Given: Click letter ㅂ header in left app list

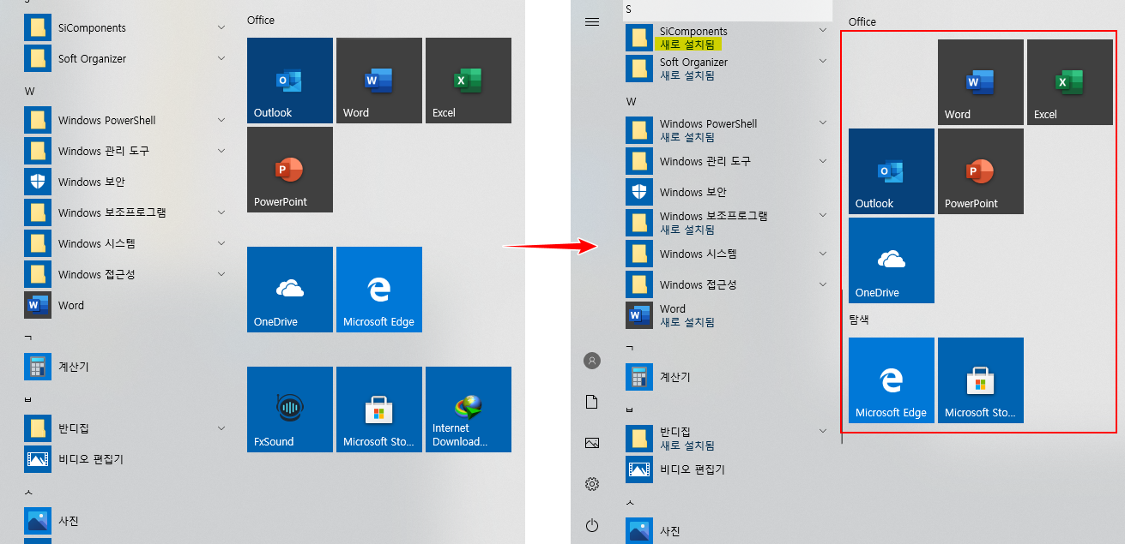Looking at the screenshot, I should pyautogui.click(x=28, y=399).
